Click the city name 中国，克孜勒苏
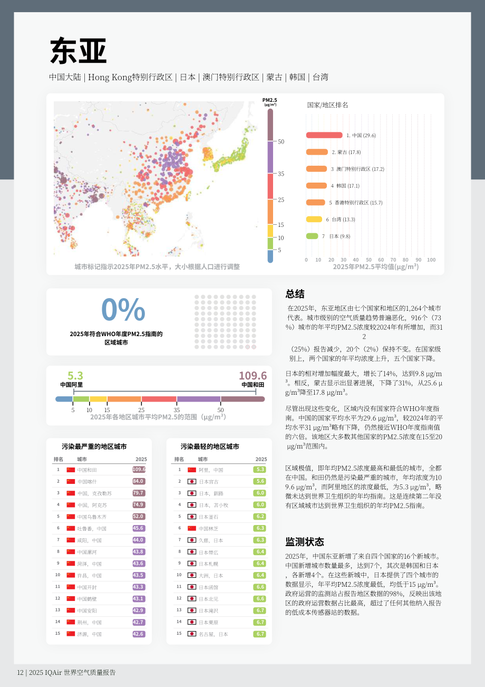485x687 pixels. point(94,493)
